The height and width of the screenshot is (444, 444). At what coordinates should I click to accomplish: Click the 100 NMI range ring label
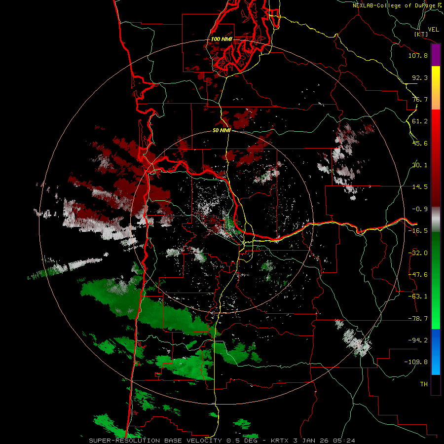[222, 39]
